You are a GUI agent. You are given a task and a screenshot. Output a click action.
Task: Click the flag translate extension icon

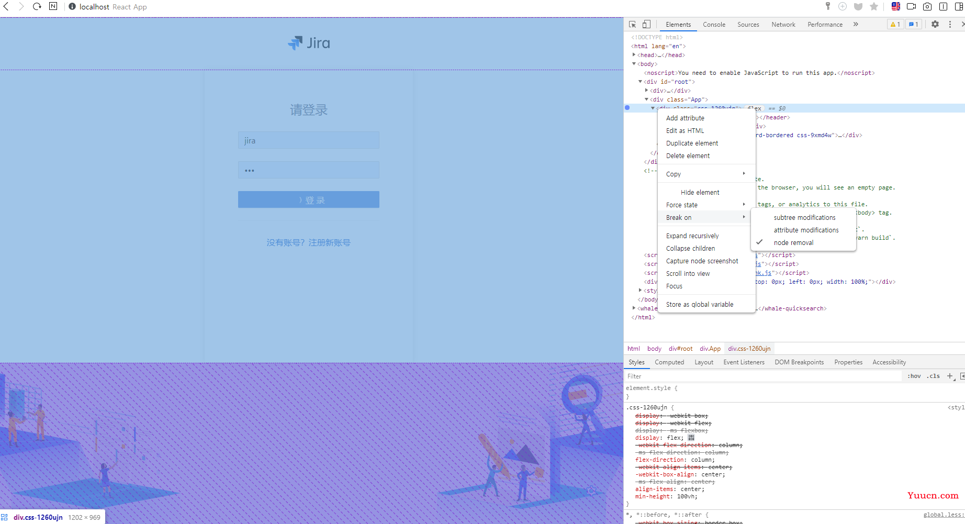(x=896, y=6)
